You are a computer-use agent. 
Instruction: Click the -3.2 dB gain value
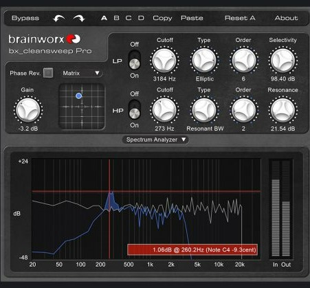click(28, 129)
